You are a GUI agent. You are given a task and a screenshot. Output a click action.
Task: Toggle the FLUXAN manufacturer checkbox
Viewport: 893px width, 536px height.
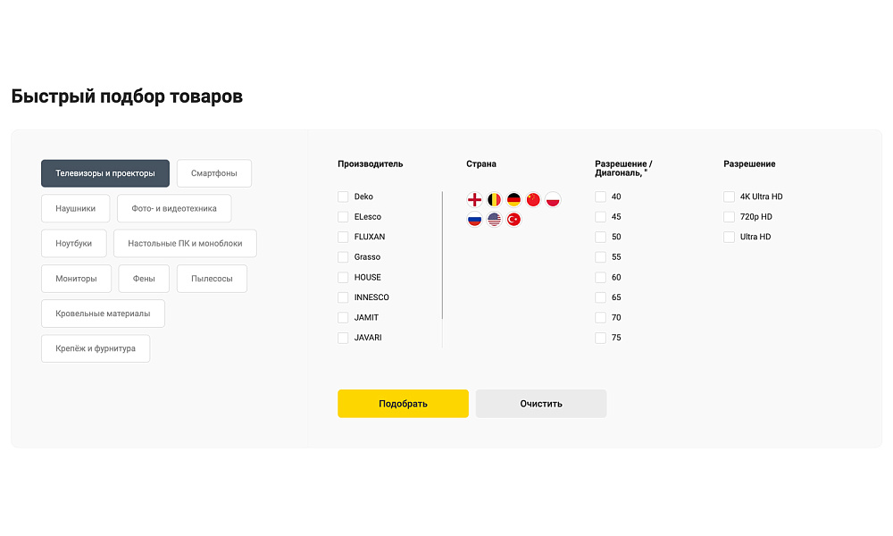[343, 237]
